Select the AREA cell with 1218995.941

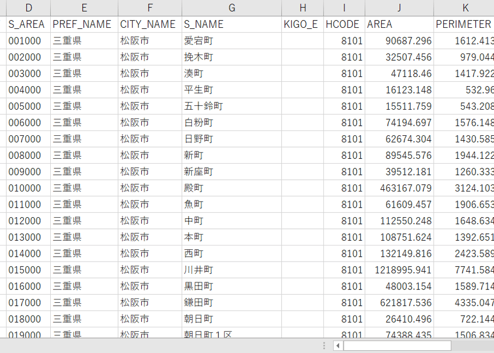tap(399, 270)
